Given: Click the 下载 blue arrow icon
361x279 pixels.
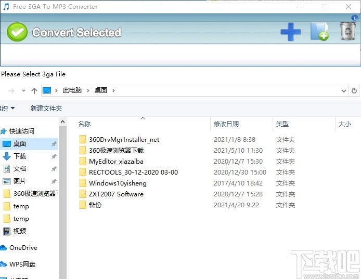Looking at the screenshot, I should pos(7,156).
